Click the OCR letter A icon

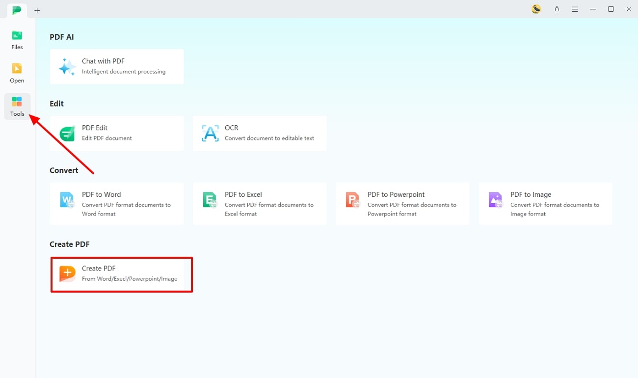[211, 133]
